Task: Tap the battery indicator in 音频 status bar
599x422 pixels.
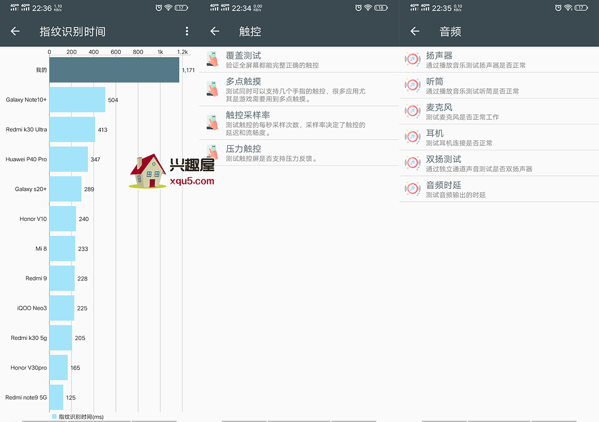Action: click(x=581, y=7)
